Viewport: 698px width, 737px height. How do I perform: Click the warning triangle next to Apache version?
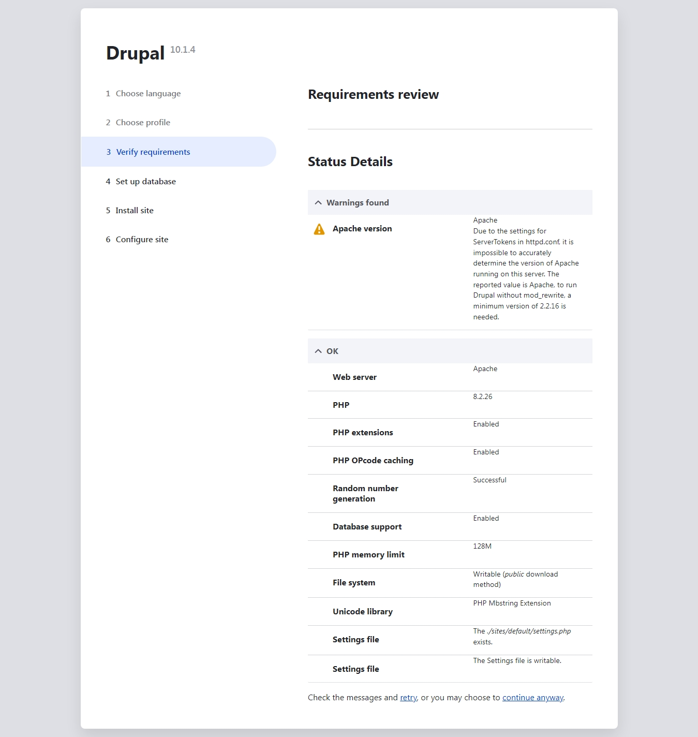tap(319, 228)
